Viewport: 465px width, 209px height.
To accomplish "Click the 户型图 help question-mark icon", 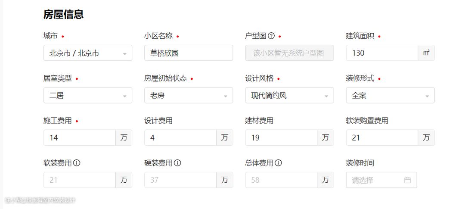I will pos(271,36).
